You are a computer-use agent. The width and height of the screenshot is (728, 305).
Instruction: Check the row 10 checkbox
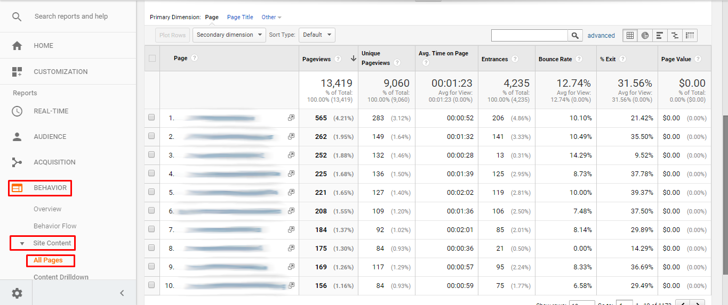pos(151,285)
